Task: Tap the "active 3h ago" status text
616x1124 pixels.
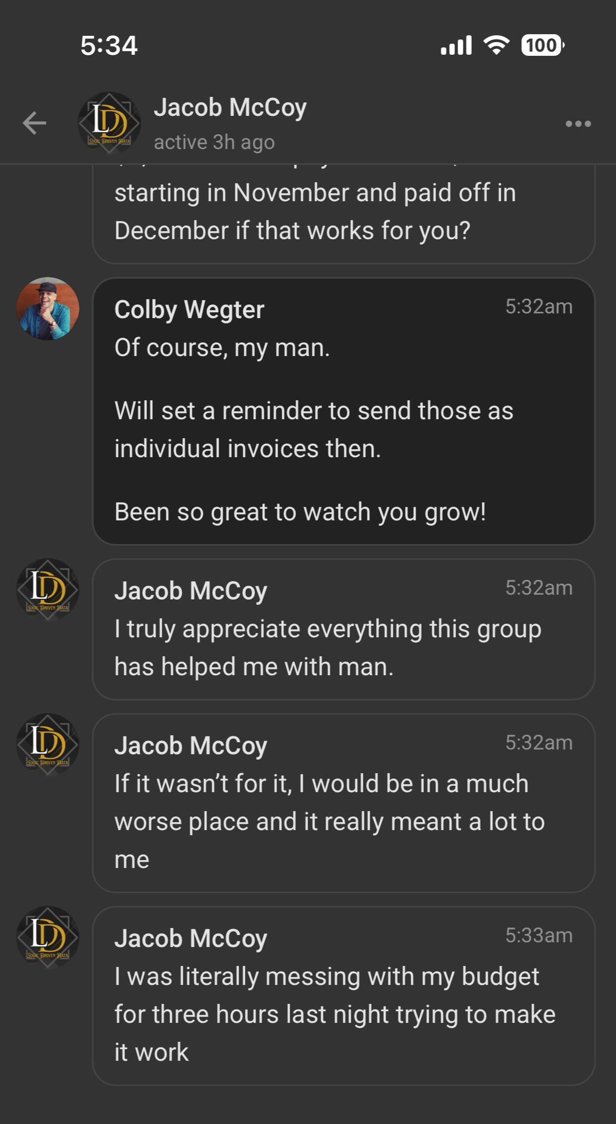Action: click(214, 142)
